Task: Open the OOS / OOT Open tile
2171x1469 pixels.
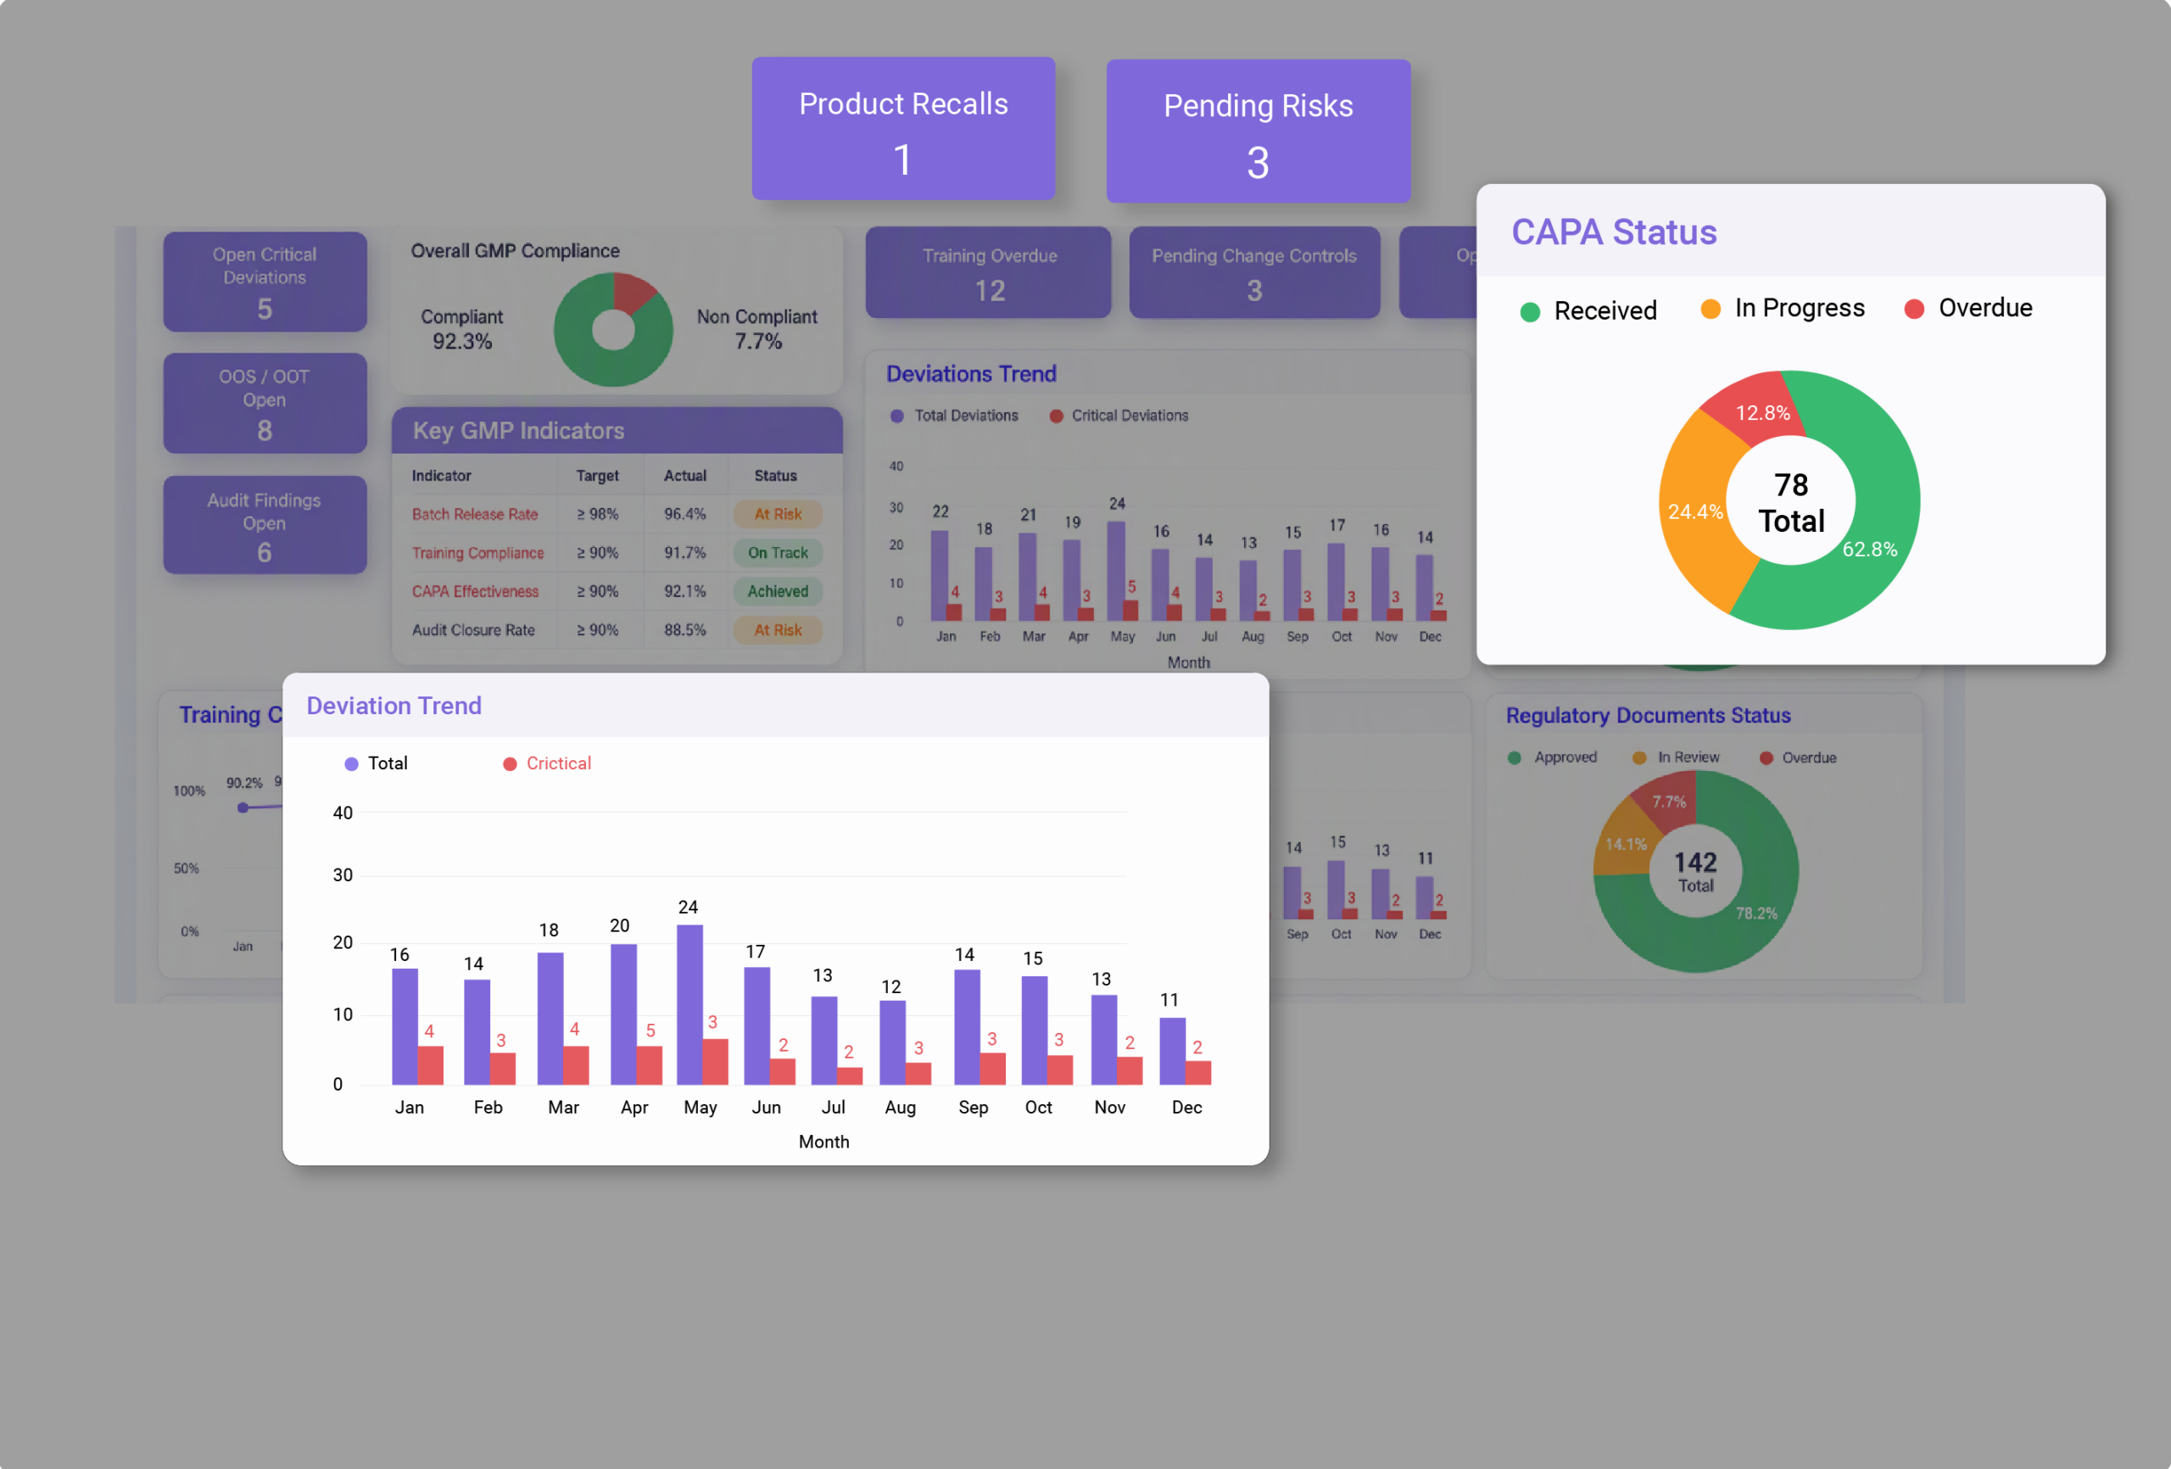Action: [x=265, y=403]
